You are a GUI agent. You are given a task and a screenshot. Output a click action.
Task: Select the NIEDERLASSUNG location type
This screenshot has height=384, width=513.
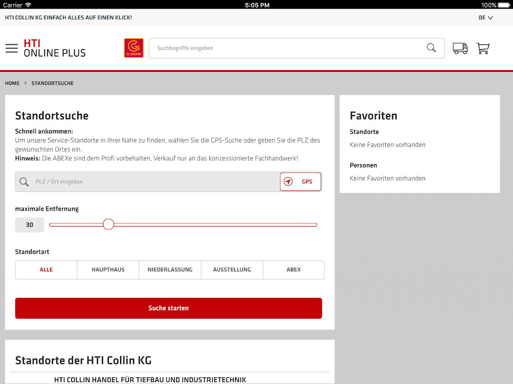170,270
